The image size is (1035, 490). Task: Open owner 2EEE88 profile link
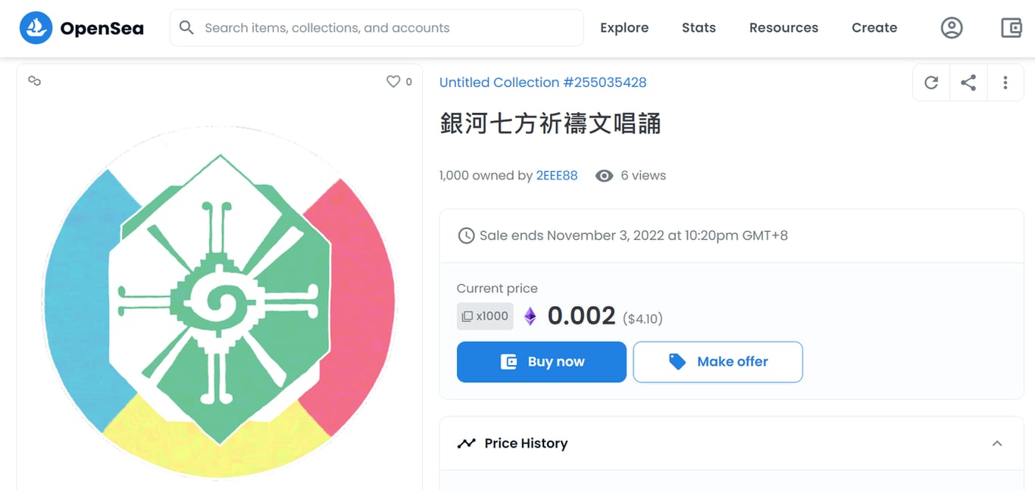pos(556,176)
